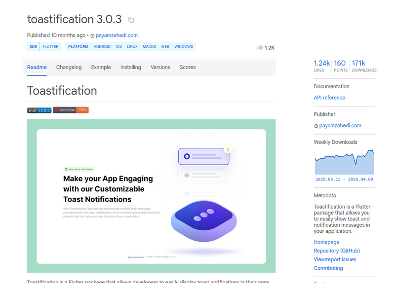
Task: Select the WEB platform tag
Action: click(x=165, y=46)
